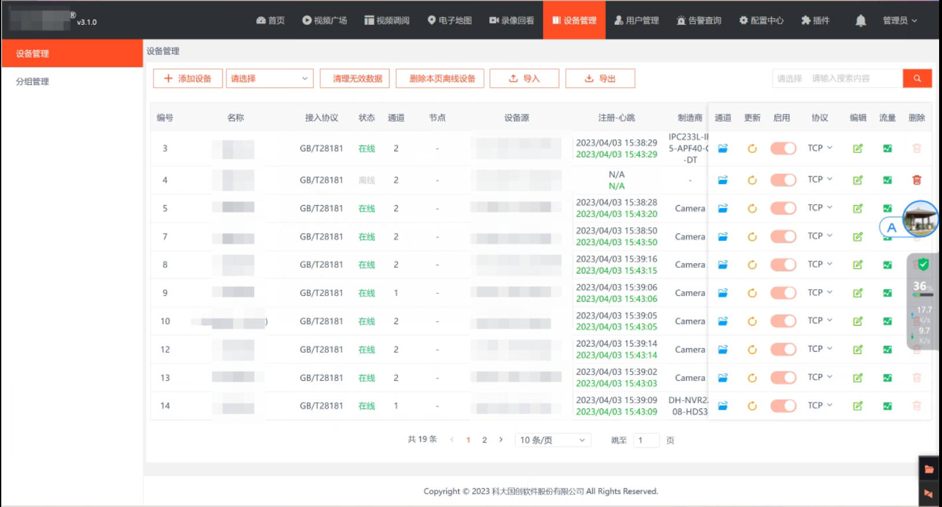Open the 10 条/页 page size dropdown
Image resolution: width=942 pixels, height=507 pixels.
tap(552, 440)
